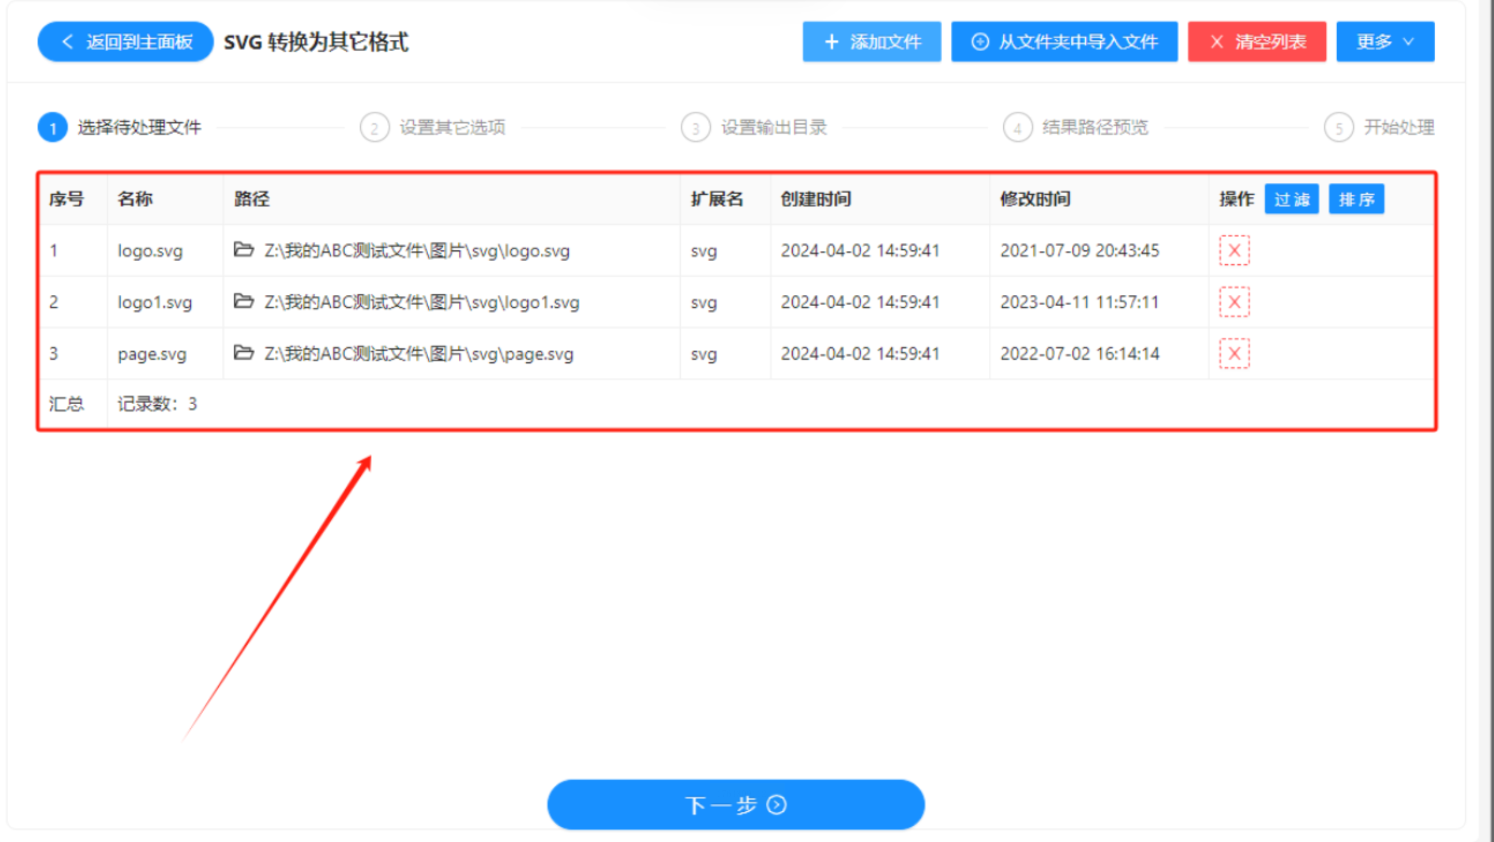This screenshot has width=1494, height=842.
Task: Delete logo.svg row with X icon
Action: point(1234,250)
